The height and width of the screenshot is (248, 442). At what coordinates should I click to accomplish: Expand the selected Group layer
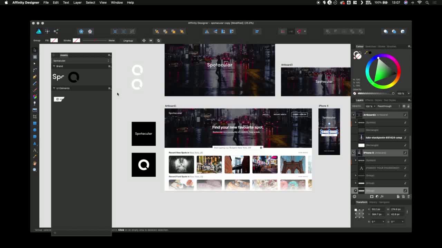pyautogui.click(x=356, y=191)
